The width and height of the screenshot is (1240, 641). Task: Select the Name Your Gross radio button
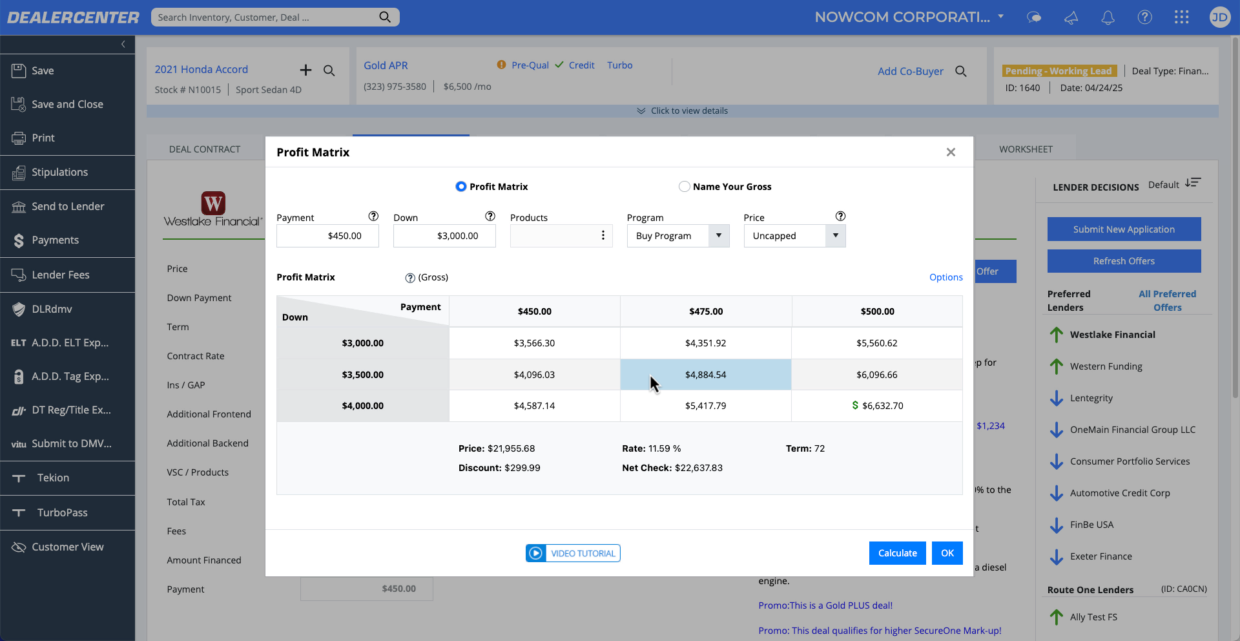pos(684,186)
